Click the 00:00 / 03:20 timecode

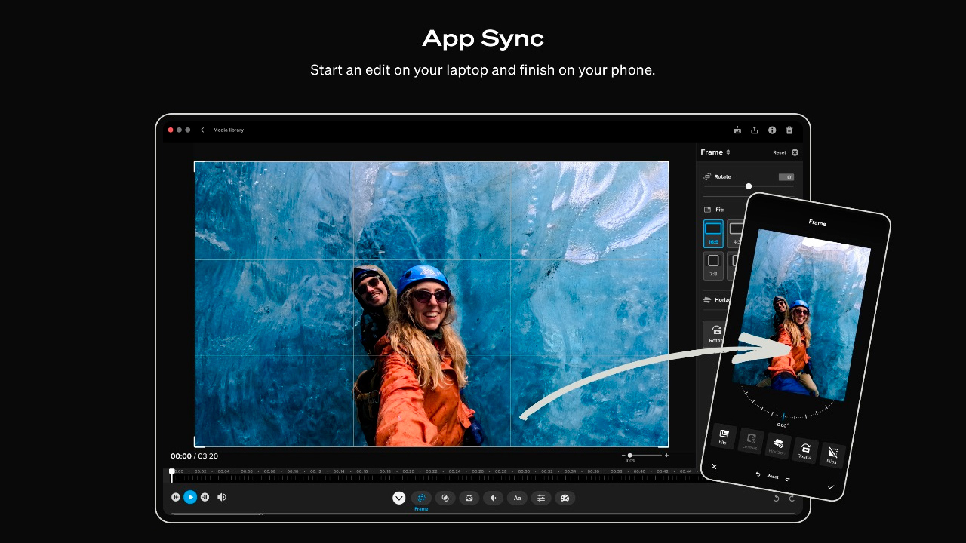click(194, 456)
